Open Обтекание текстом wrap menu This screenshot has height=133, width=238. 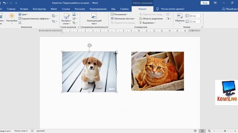[123, 18]
